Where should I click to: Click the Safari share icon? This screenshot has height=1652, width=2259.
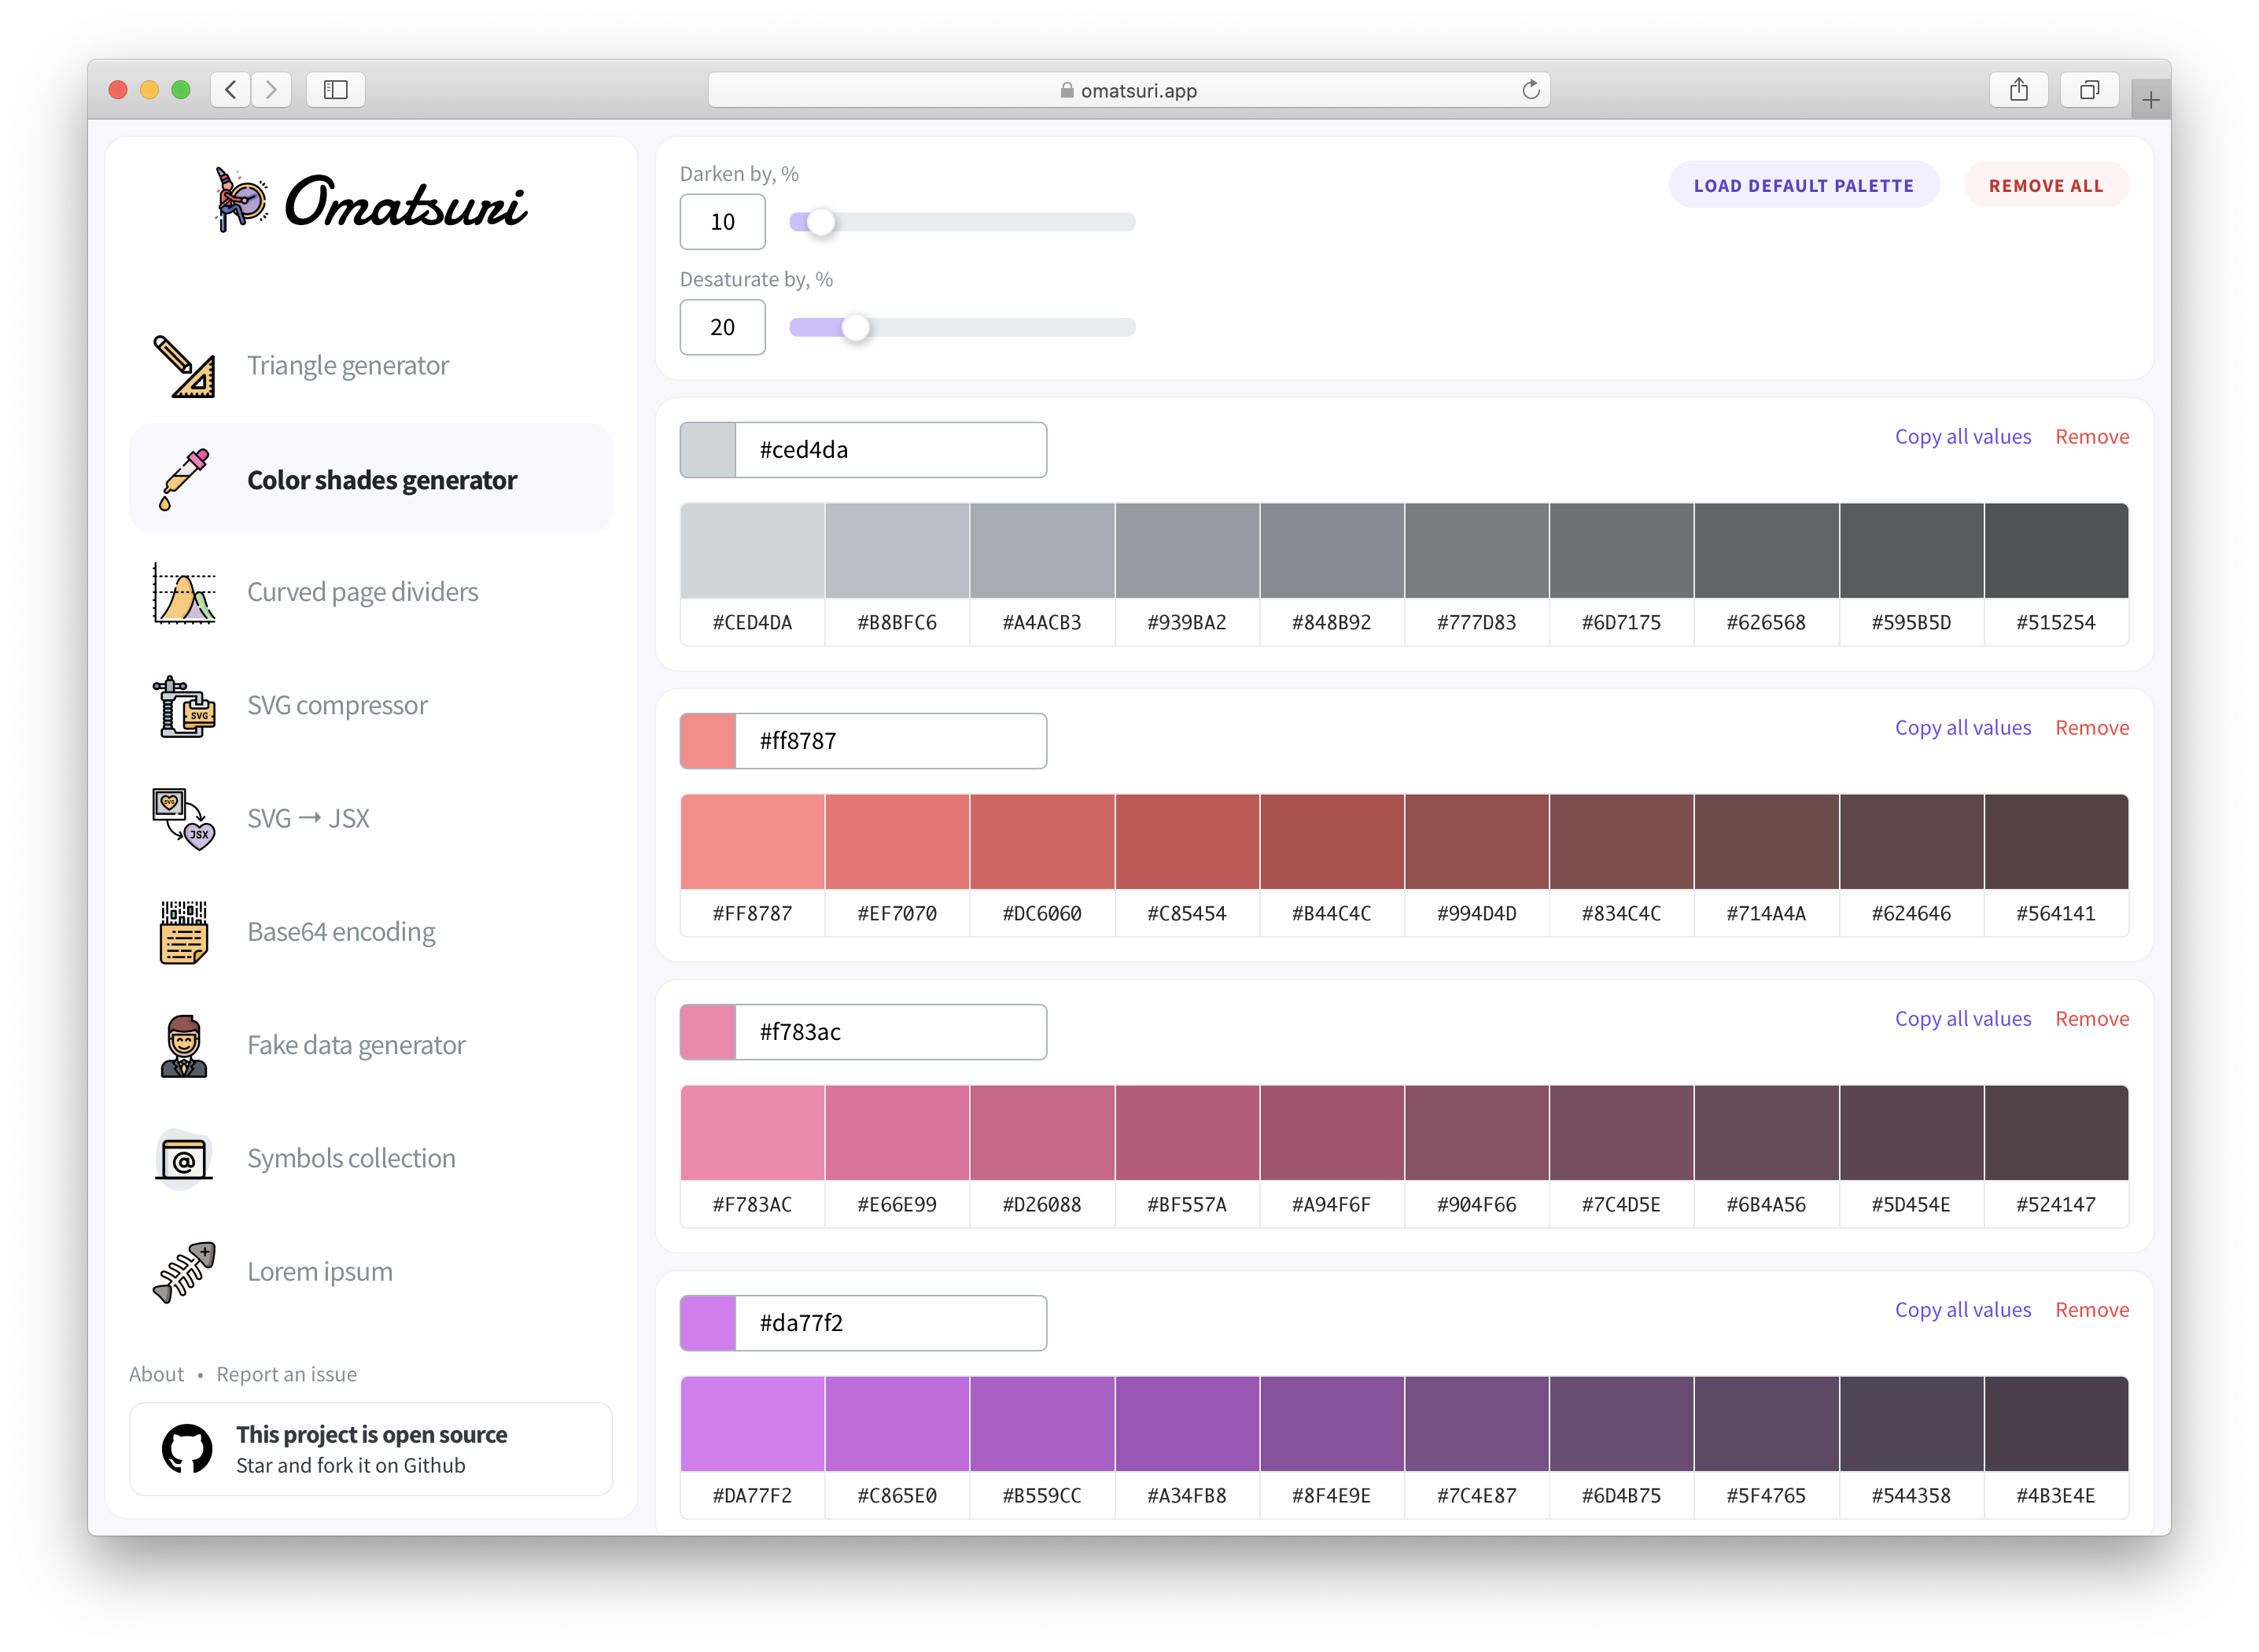[x=2019, y=90]
